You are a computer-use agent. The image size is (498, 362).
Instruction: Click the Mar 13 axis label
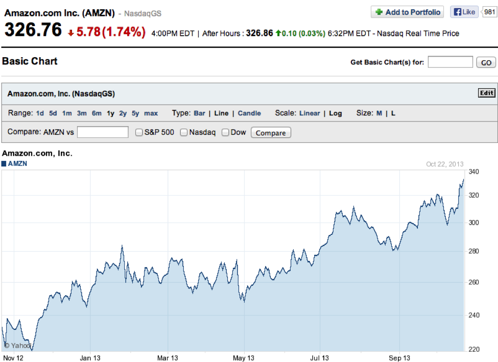[168, 358]
